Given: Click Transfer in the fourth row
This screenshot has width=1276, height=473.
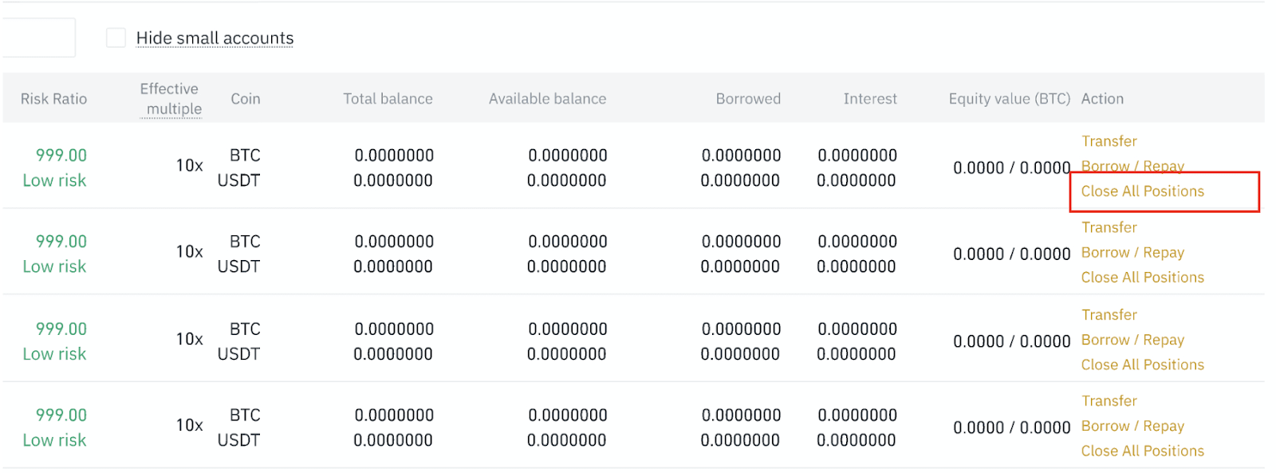Looking at the screenshot, I should (1109, 401).
